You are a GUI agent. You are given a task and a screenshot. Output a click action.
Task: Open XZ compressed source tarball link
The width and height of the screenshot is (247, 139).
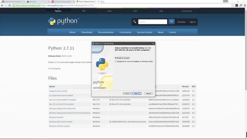(x=61, y=95)
